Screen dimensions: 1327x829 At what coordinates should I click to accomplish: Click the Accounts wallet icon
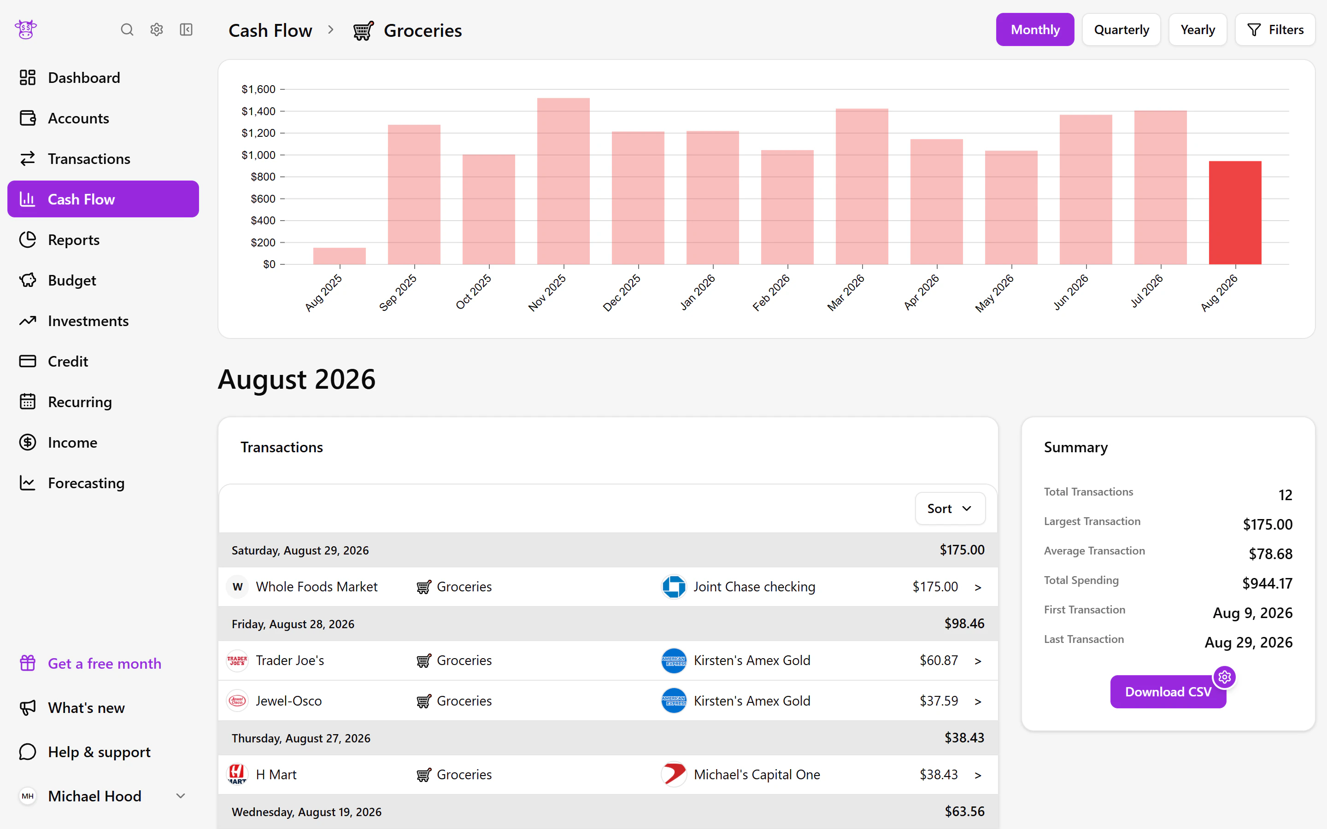pos(28,118)
